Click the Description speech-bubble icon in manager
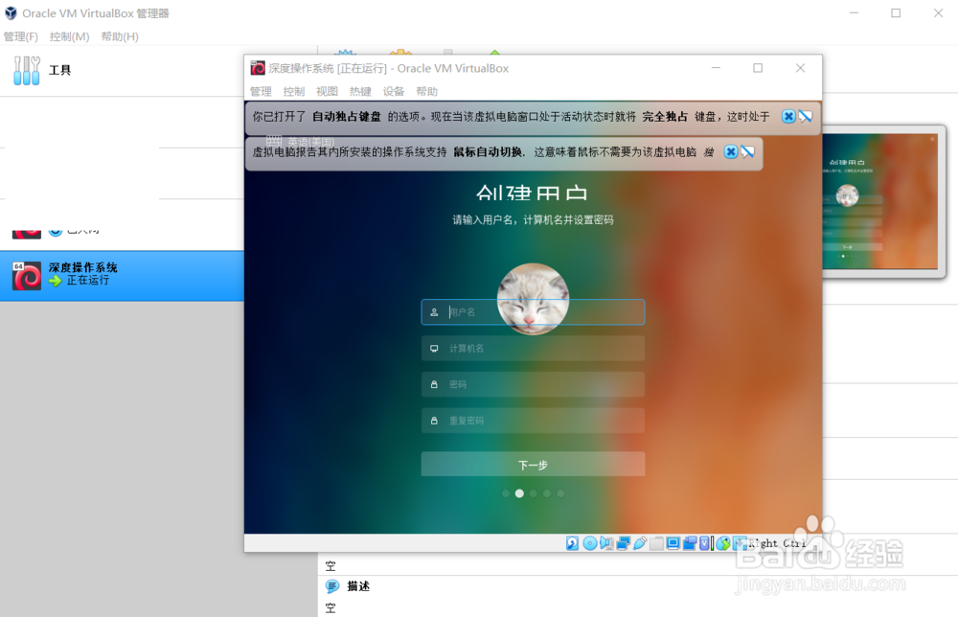Image resolution: width=958 pixels, height=617 pixels. point(332,586)
